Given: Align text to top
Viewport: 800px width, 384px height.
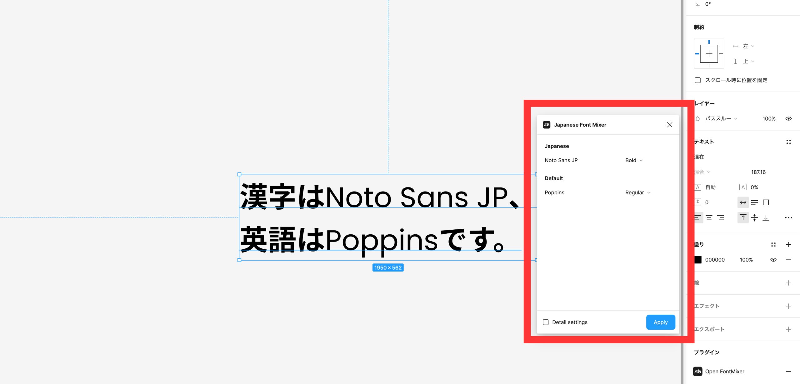Looking at the screenshot, I should pyautogui.click(x=743, y=218).
